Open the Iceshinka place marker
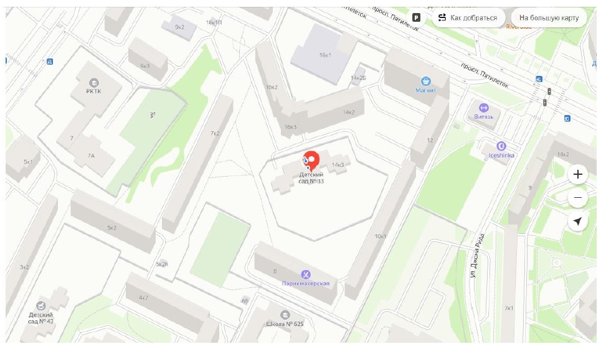Image resolution: width=601 pixels, height=349 pixels. pos(501,146)
